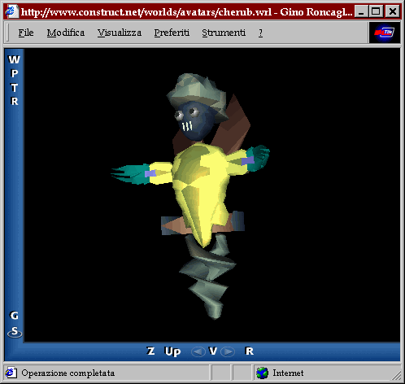This screenshot has height=384, width=405.
Task: Open the Preferiti menu
Action: 172,33
